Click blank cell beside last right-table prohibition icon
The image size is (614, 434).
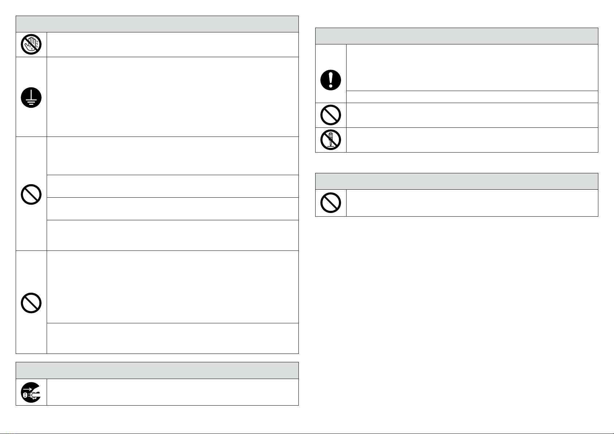point(472,203)
